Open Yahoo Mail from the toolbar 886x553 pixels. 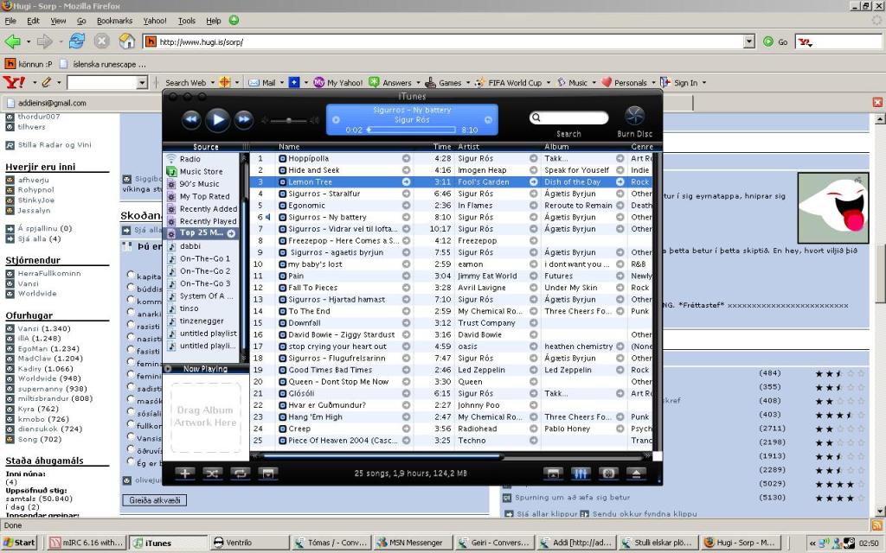[262, 82]
